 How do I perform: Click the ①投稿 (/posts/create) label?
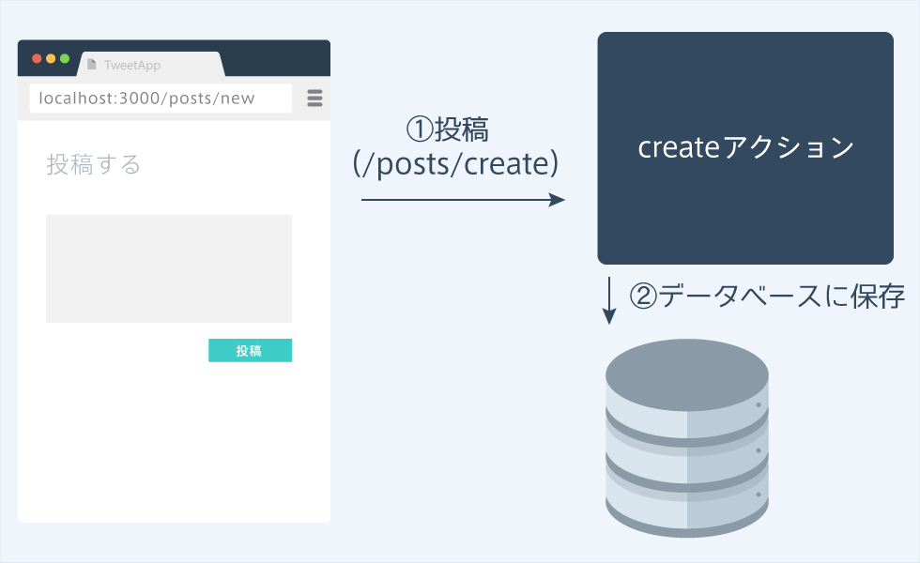(455, 146)
